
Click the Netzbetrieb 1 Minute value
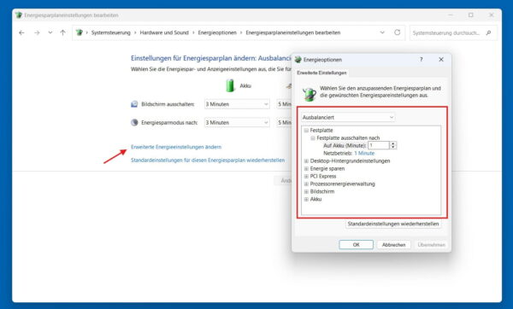364,153
